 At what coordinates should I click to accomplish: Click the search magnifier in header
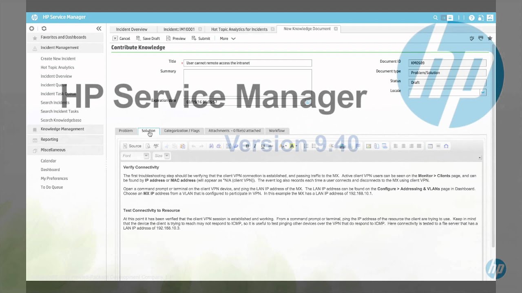click(436, 17)
